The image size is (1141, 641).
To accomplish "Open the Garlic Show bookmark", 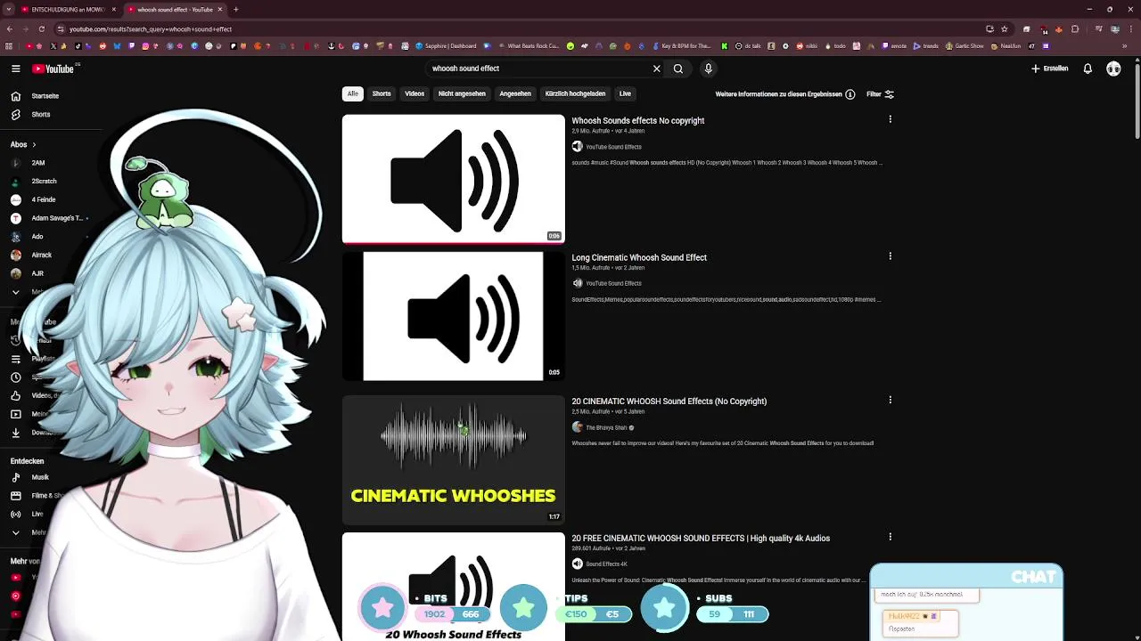I will [965, 46].
